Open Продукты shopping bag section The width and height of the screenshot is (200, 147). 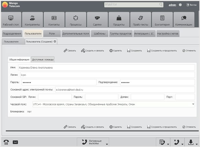(x=119, y=20)
